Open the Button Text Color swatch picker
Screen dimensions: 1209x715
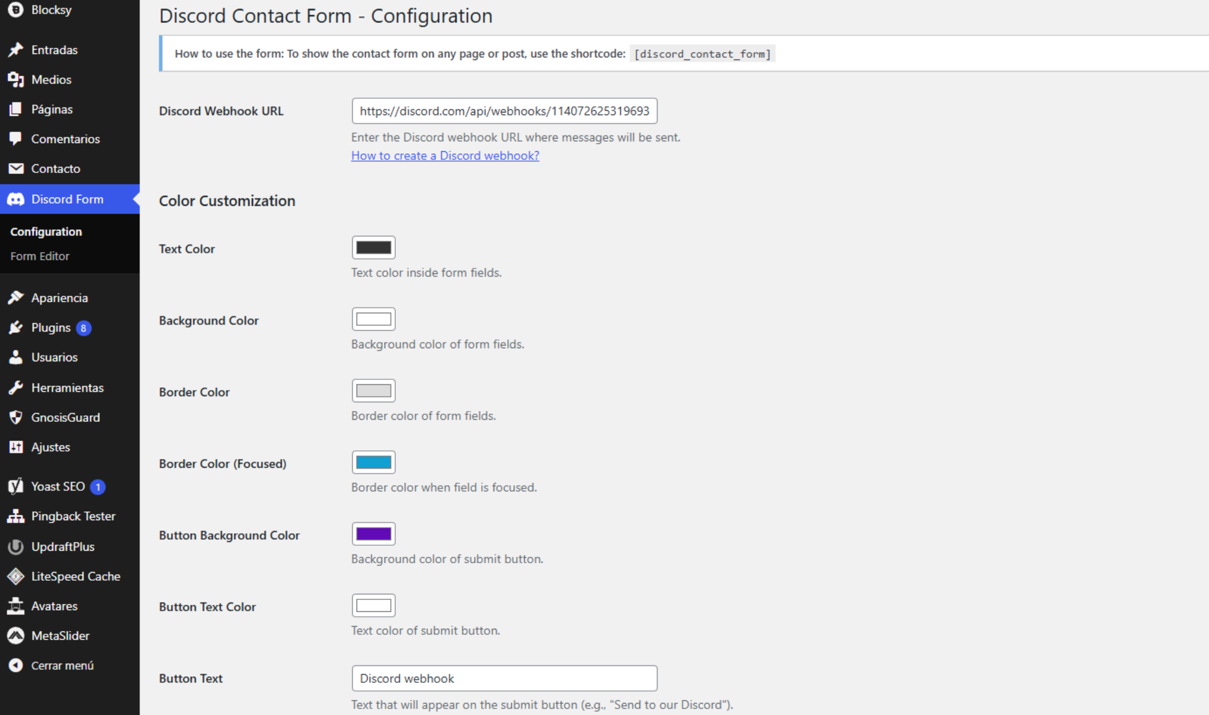pyautogui.click(x=374, y=605)
